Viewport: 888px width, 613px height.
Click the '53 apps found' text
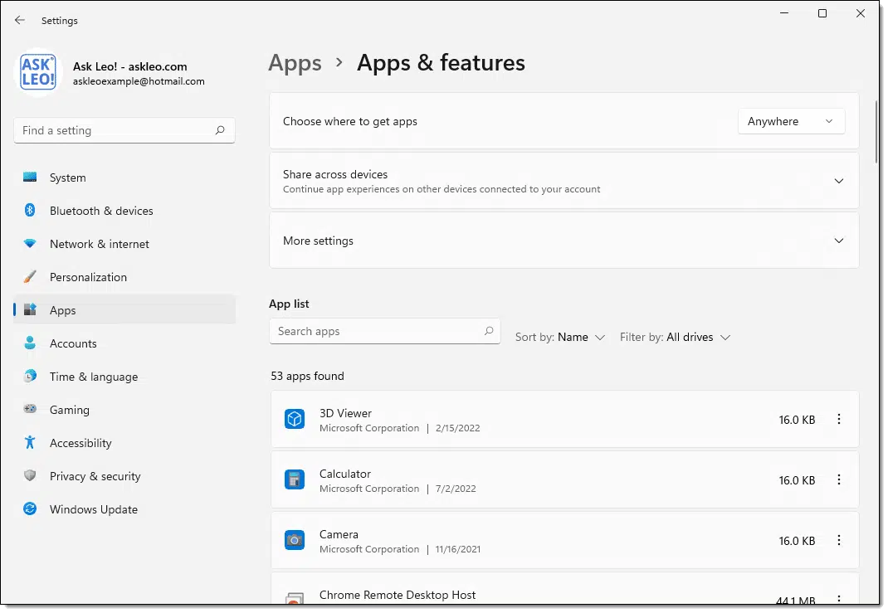308,377
